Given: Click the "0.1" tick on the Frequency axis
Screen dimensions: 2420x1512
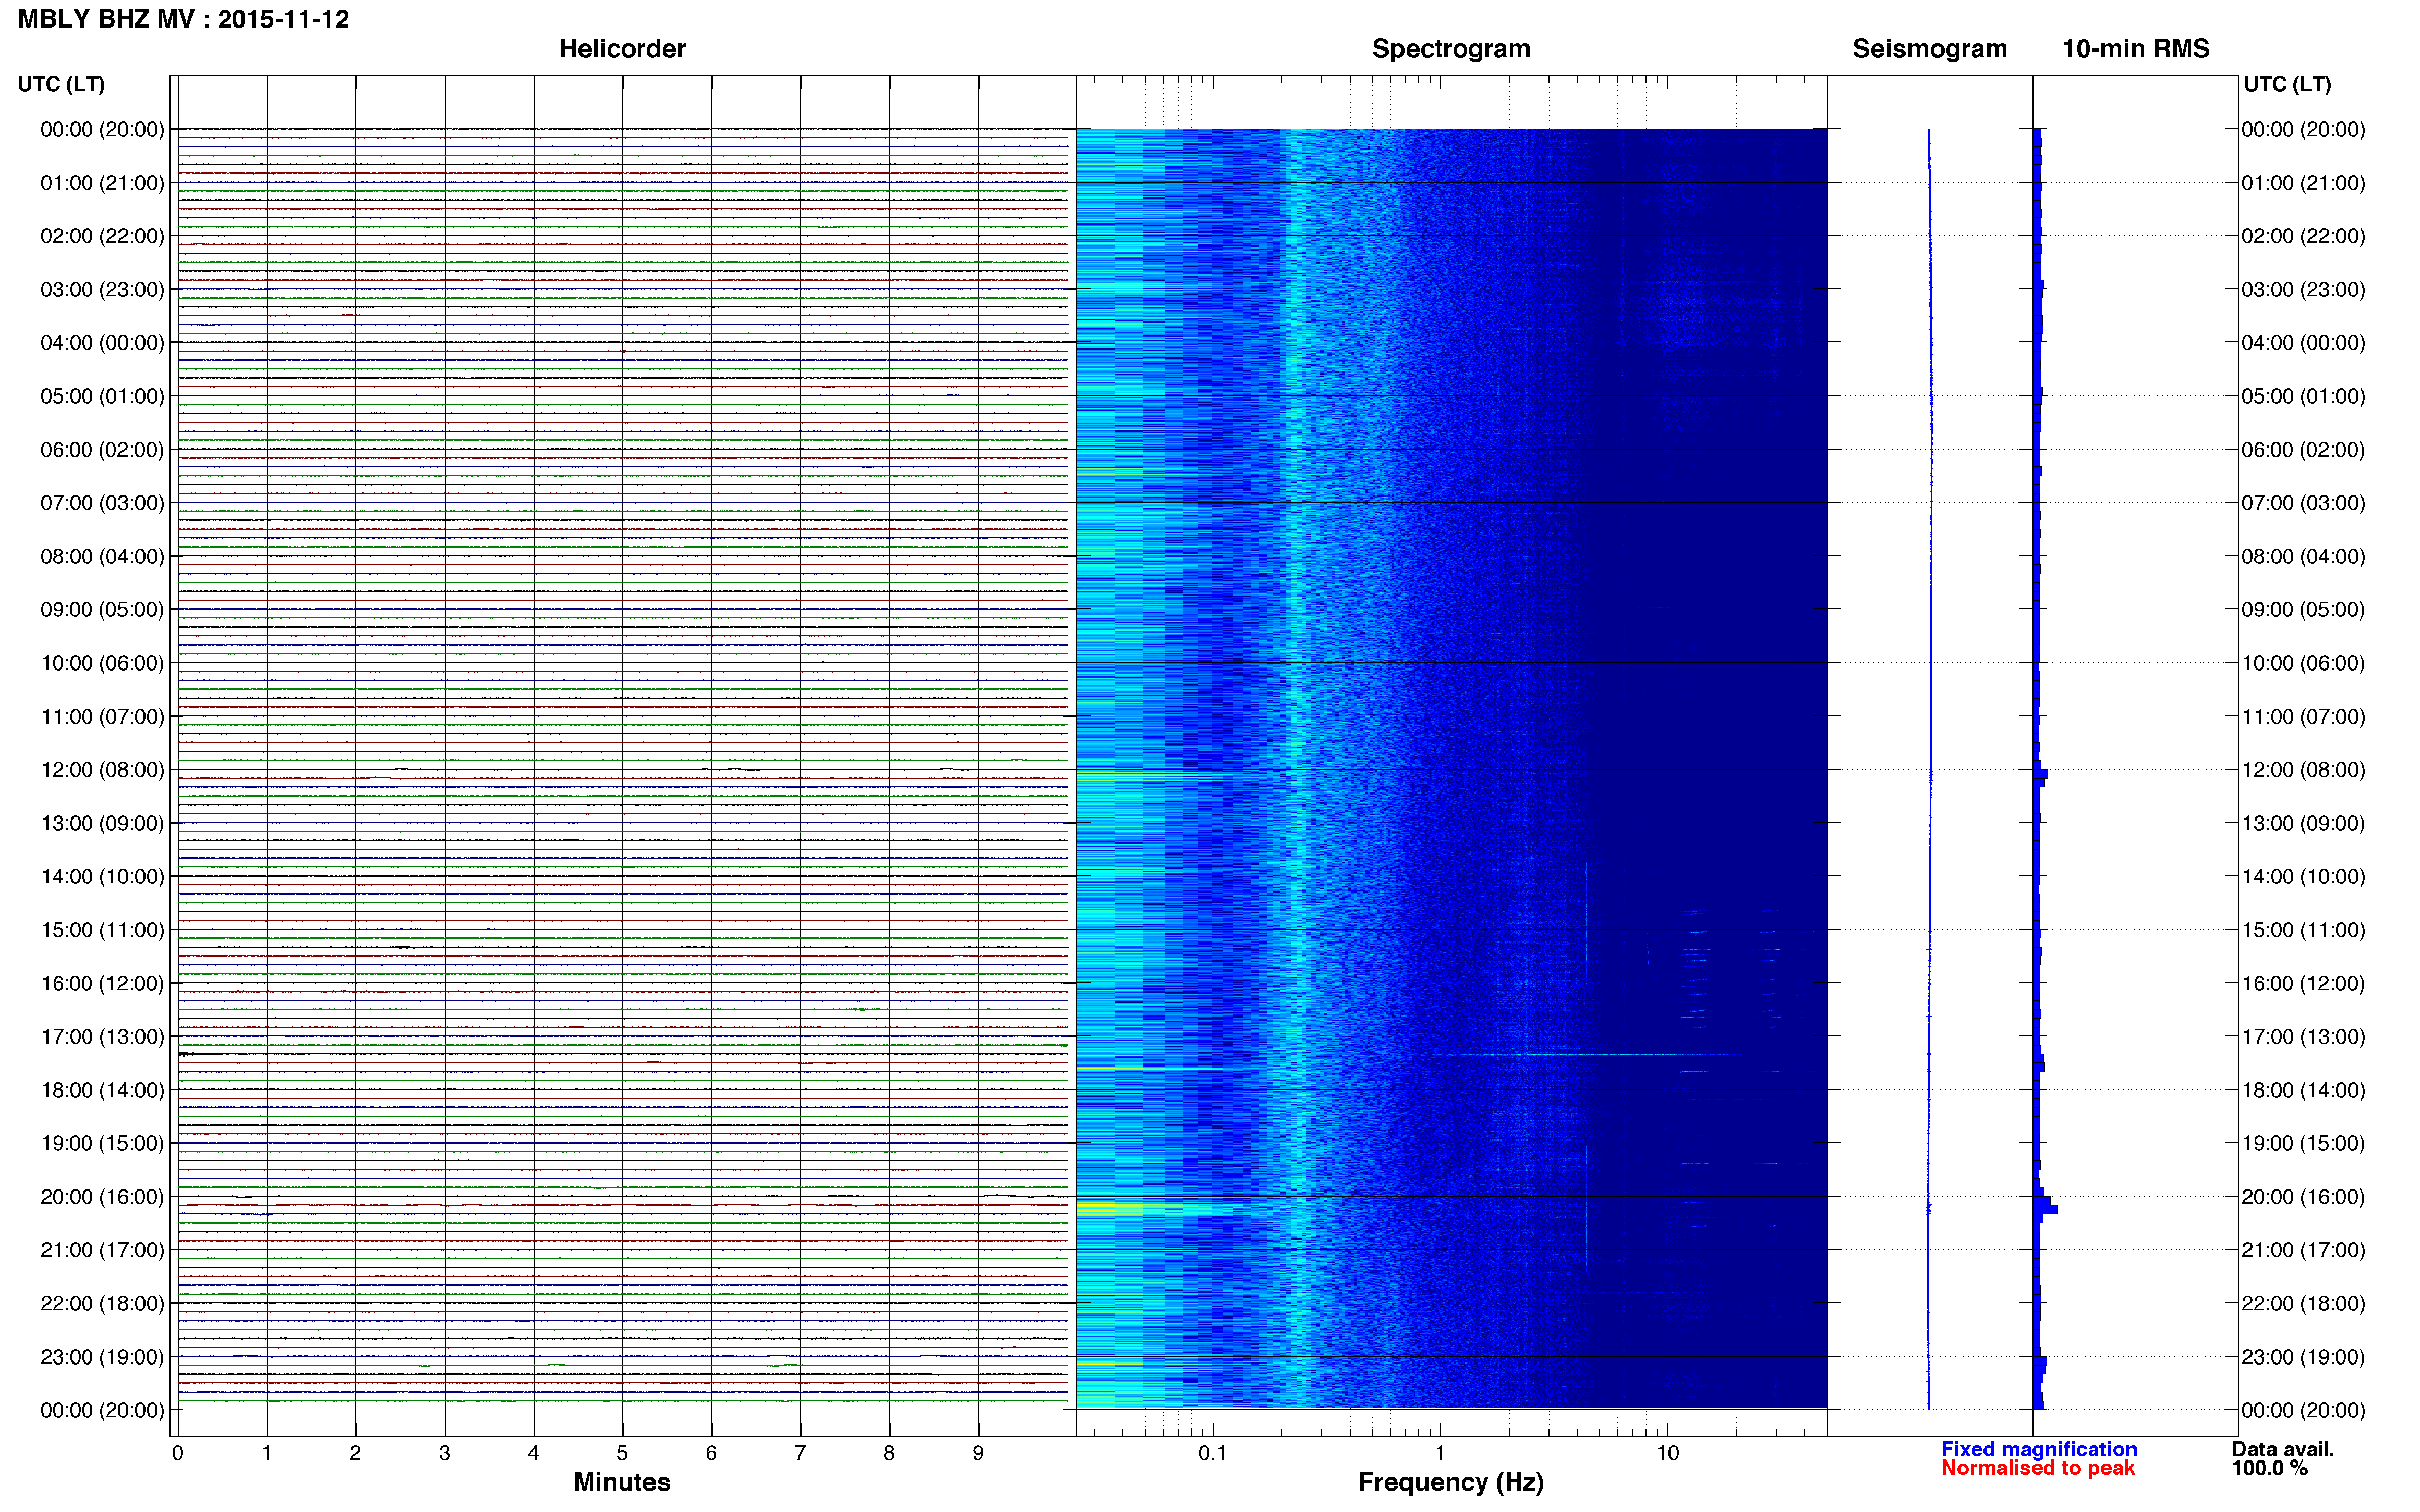Looking at the screenshot, I should click(1213, 1453).
